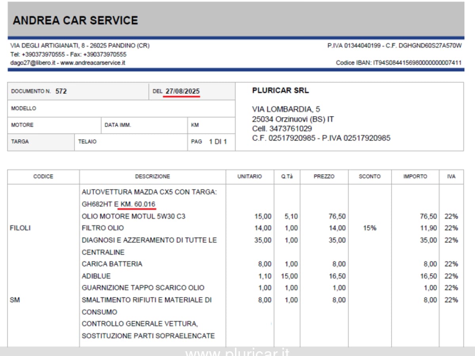Click the SCONTO column header
Viewport: 475px width, 356px height.
point(369,176)
